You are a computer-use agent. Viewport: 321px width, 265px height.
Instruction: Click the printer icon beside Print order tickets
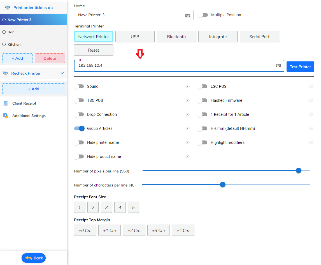click(8, 8)
